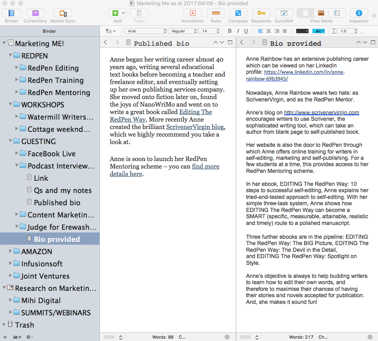Click the document icon beside Published bio title
Image resolution: width=378 pixels, height=341 pixels.
pyautogui.click(x=128, y=43)
